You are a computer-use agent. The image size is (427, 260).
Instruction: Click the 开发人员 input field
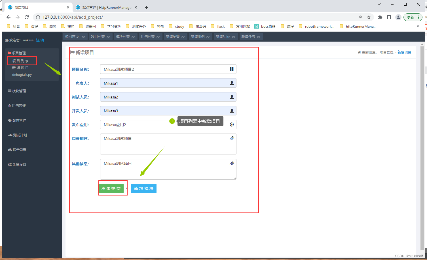[x=168, y=111]
